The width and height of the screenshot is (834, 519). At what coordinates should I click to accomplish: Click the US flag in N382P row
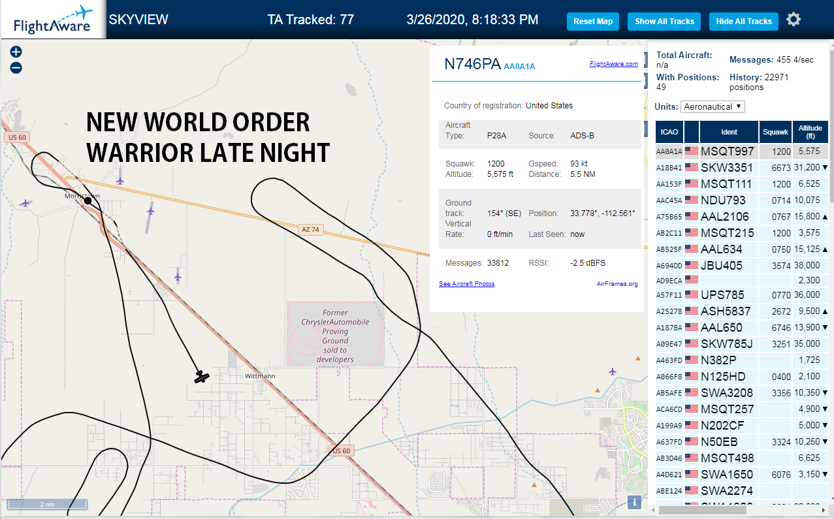pyautogui.click(x=691, y=360)
